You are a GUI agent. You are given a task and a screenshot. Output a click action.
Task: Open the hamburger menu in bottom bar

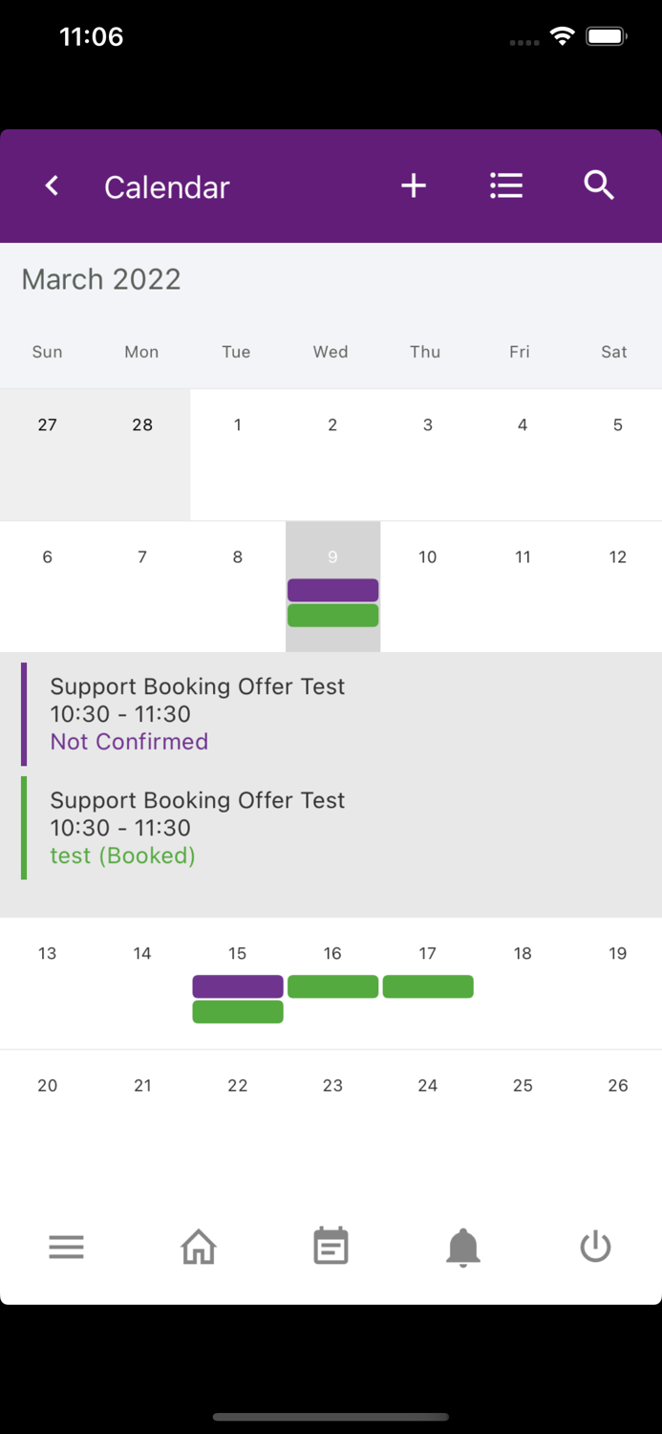coord(66,1247)
